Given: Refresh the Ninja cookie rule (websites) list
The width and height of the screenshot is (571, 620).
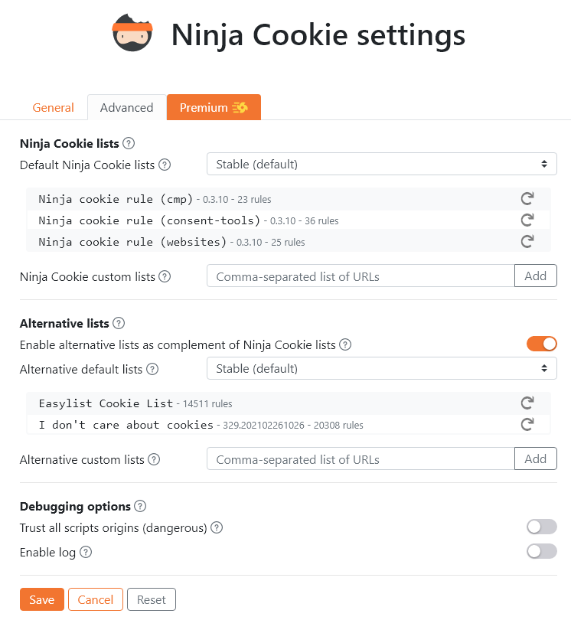Looking at the screenshot, I should click(527, 242).
